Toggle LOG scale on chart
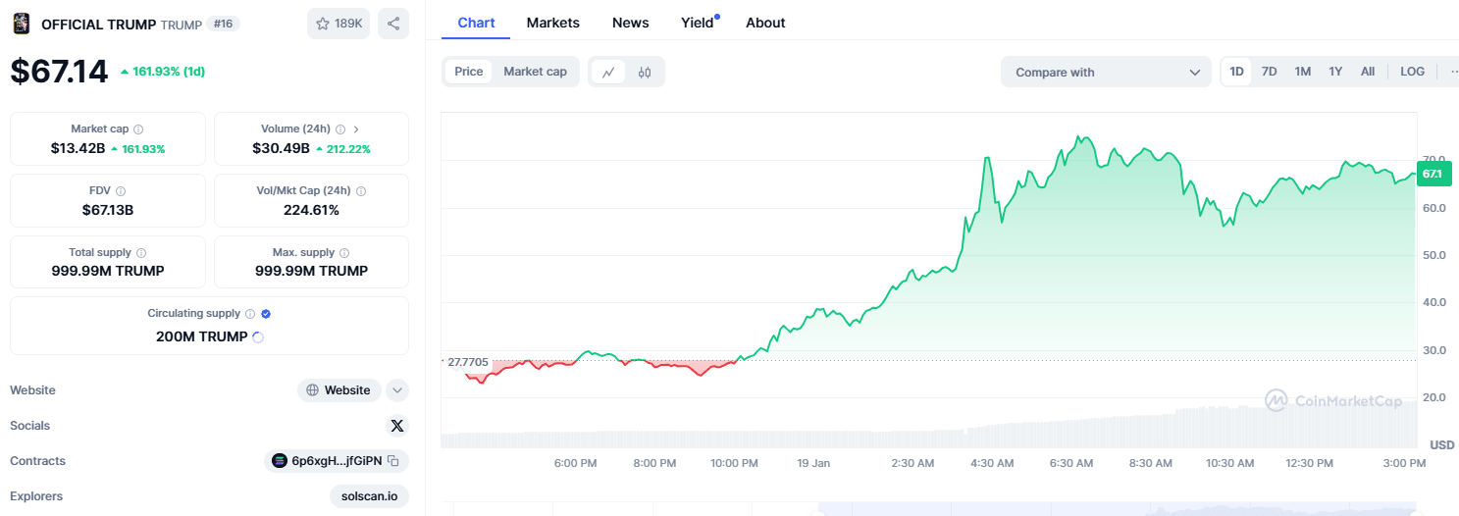 [x=1413, y=72]
